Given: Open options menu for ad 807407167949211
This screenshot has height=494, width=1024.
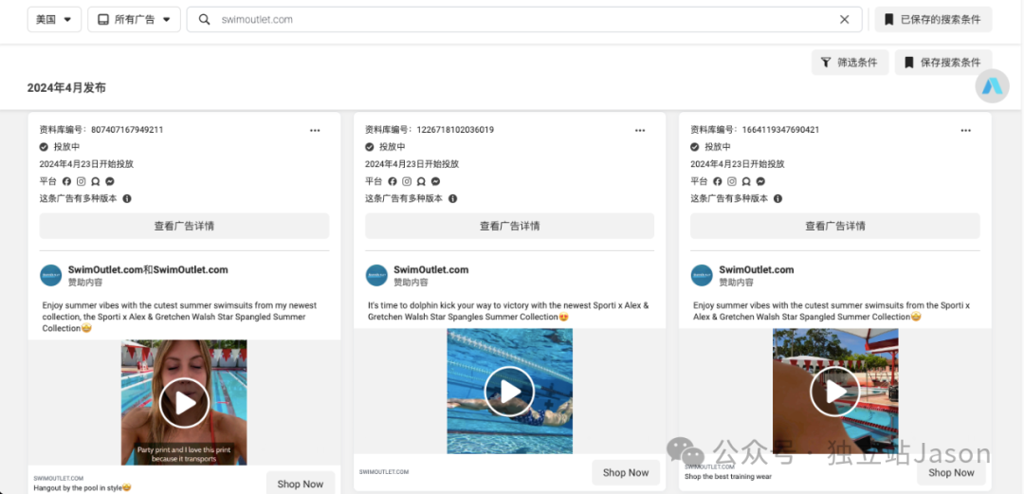Looking at the screenshot, I should click(x=315, y=130).
